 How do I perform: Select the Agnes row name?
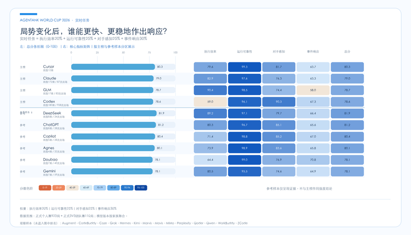click(48, 148)
